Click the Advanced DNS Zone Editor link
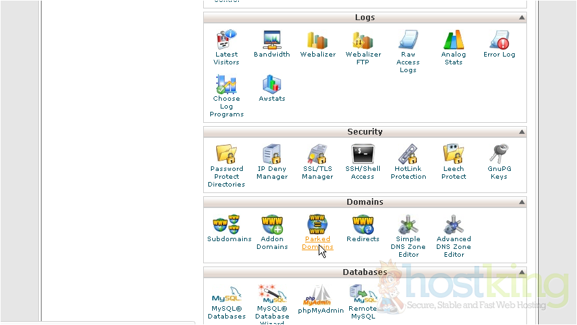 (x=454, y=246)
